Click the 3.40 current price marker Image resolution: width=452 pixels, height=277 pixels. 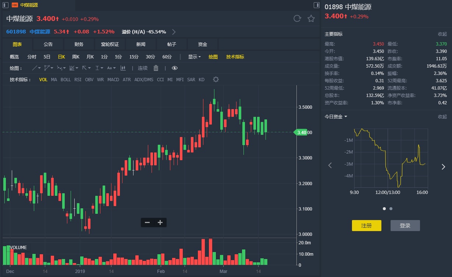tap(300, 132)
